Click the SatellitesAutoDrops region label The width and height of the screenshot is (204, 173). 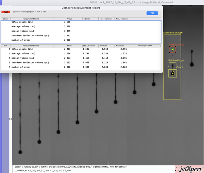173,33
